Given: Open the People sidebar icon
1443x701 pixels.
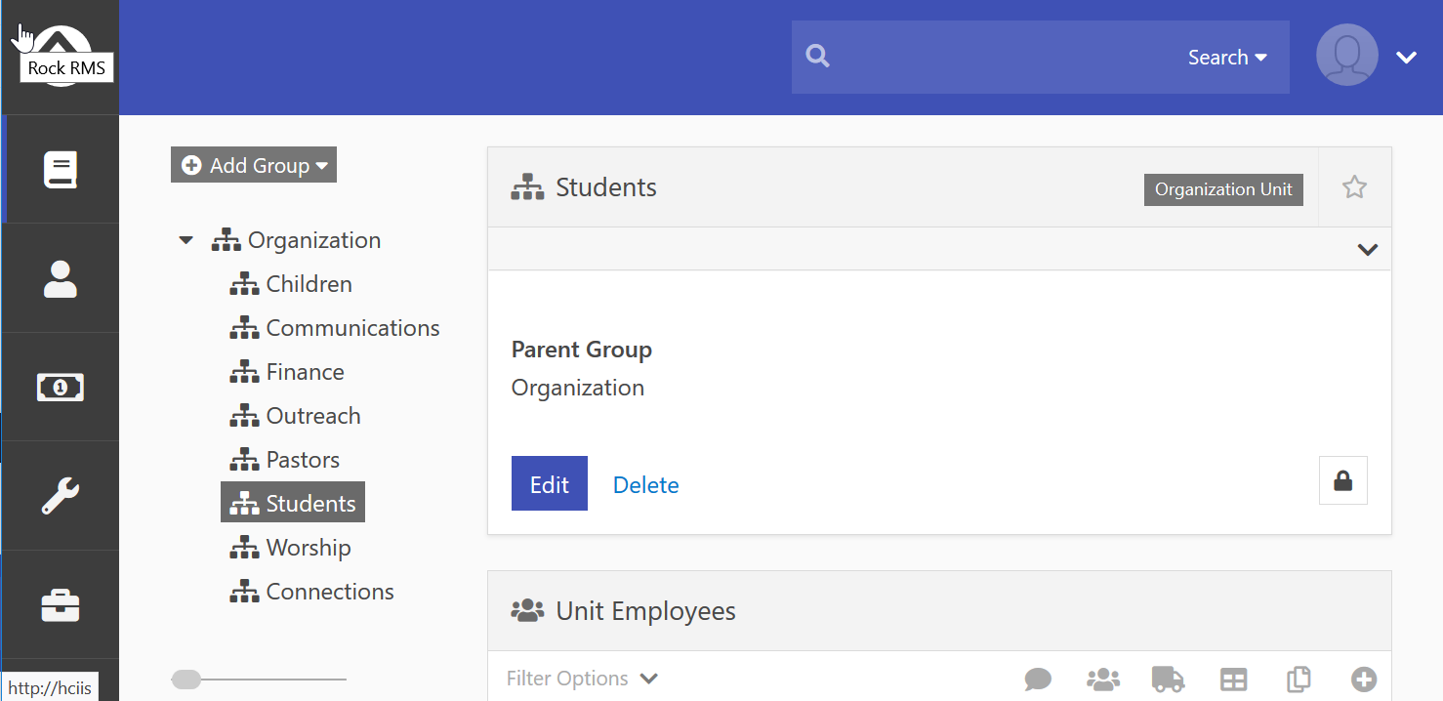Looking at the screenshot, I should pyautogui.click(x=61, y=279).
